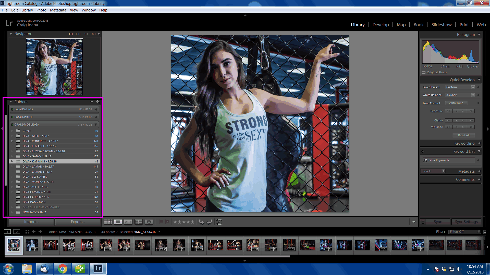The width and height of the screenshot is (490, 275).
Task: Expand DIVA - CONCRETE - 4.15.17 folder
Action: pyautogui.click(x=12, y=141)
